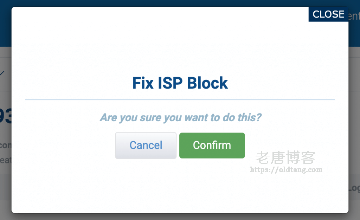Viewport: 360px width, 220px height.
Task: Click the dimmed backdrop right of the dialog
Action: pos(354,105)
